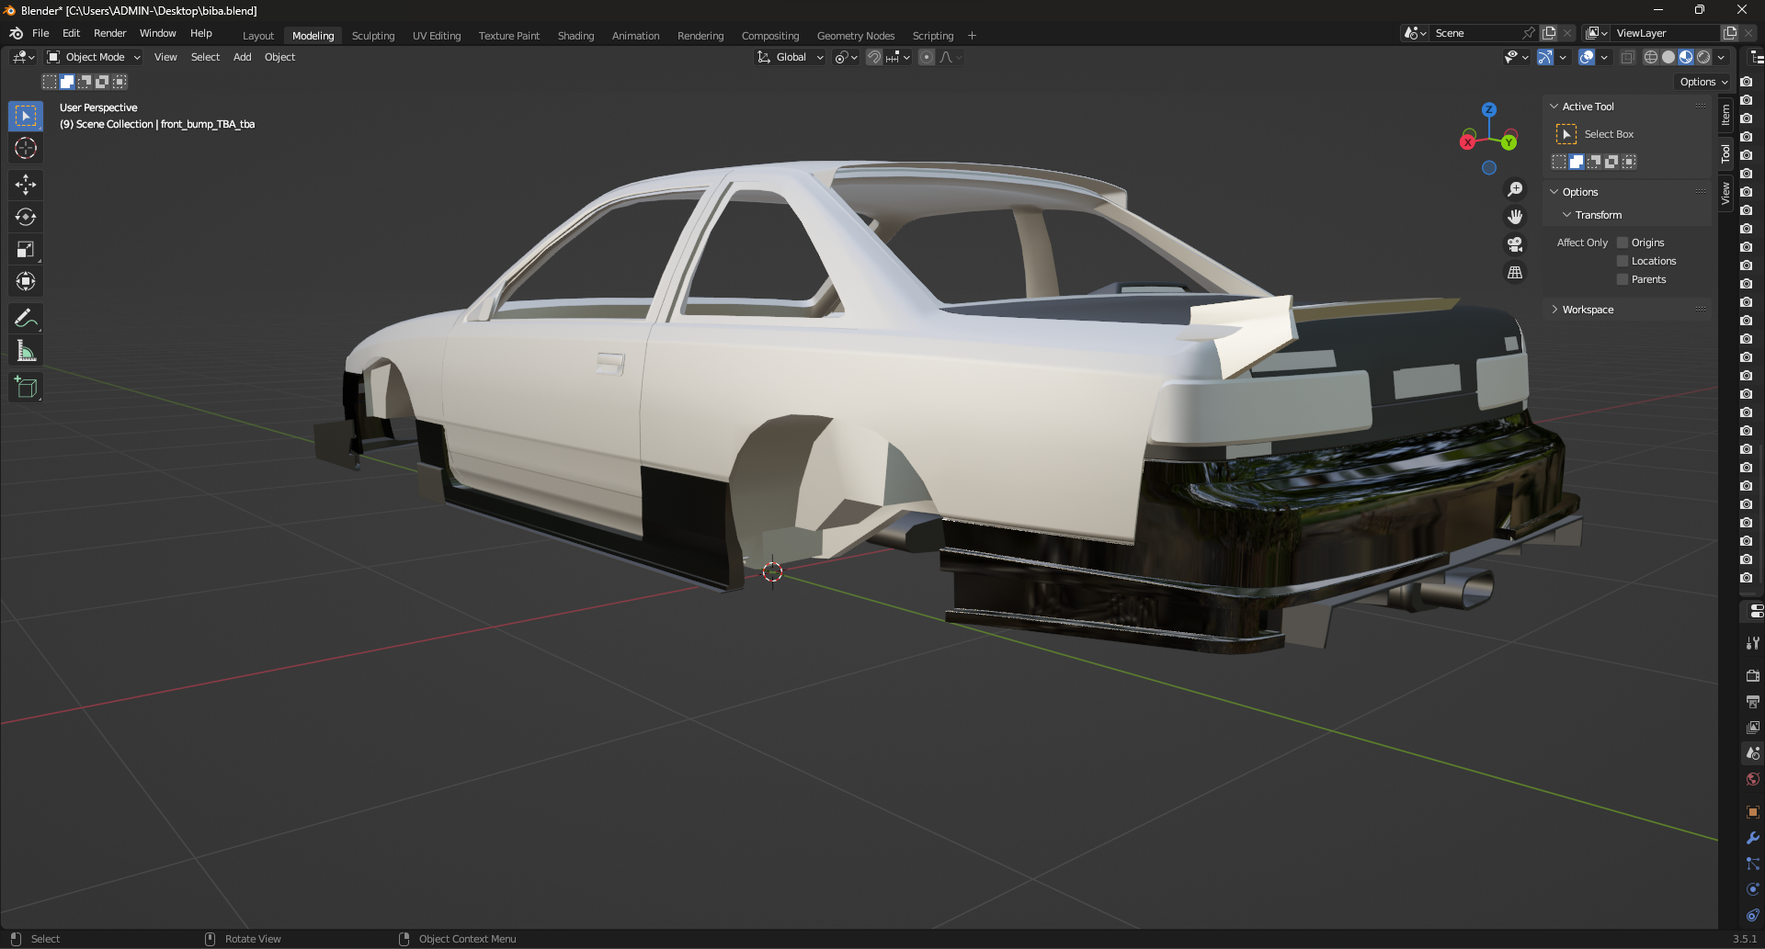Collapse the Active Tool panel

1554,107
